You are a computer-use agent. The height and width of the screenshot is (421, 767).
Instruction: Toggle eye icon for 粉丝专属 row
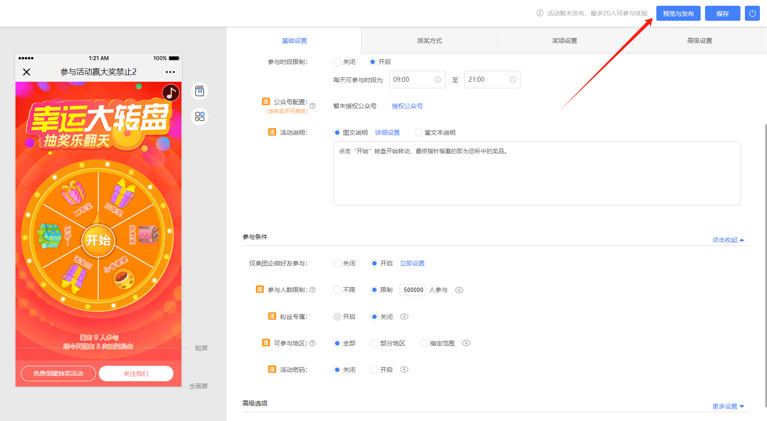[404, 317]
